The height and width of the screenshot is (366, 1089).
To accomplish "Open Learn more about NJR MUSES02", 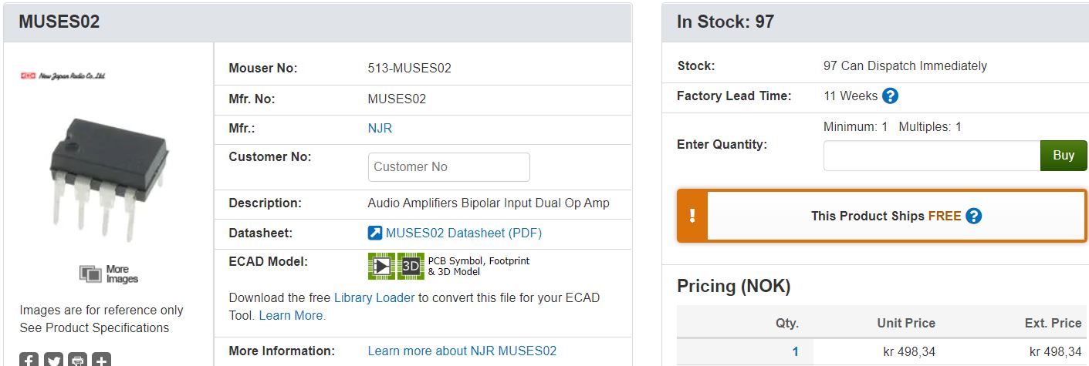I will [462, 351].
